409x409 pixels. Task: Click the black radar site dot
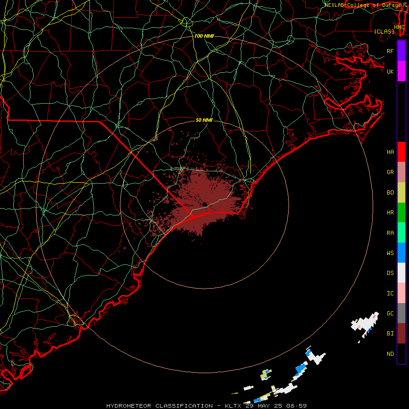pyautogui.click(x=204, y=204)
